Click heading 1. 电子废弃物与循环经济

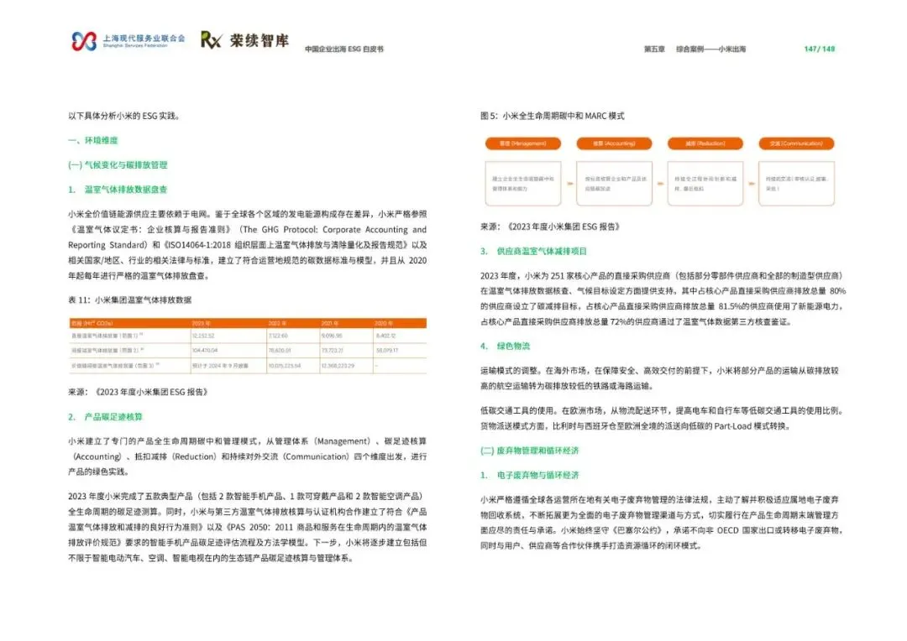[529, 475]
